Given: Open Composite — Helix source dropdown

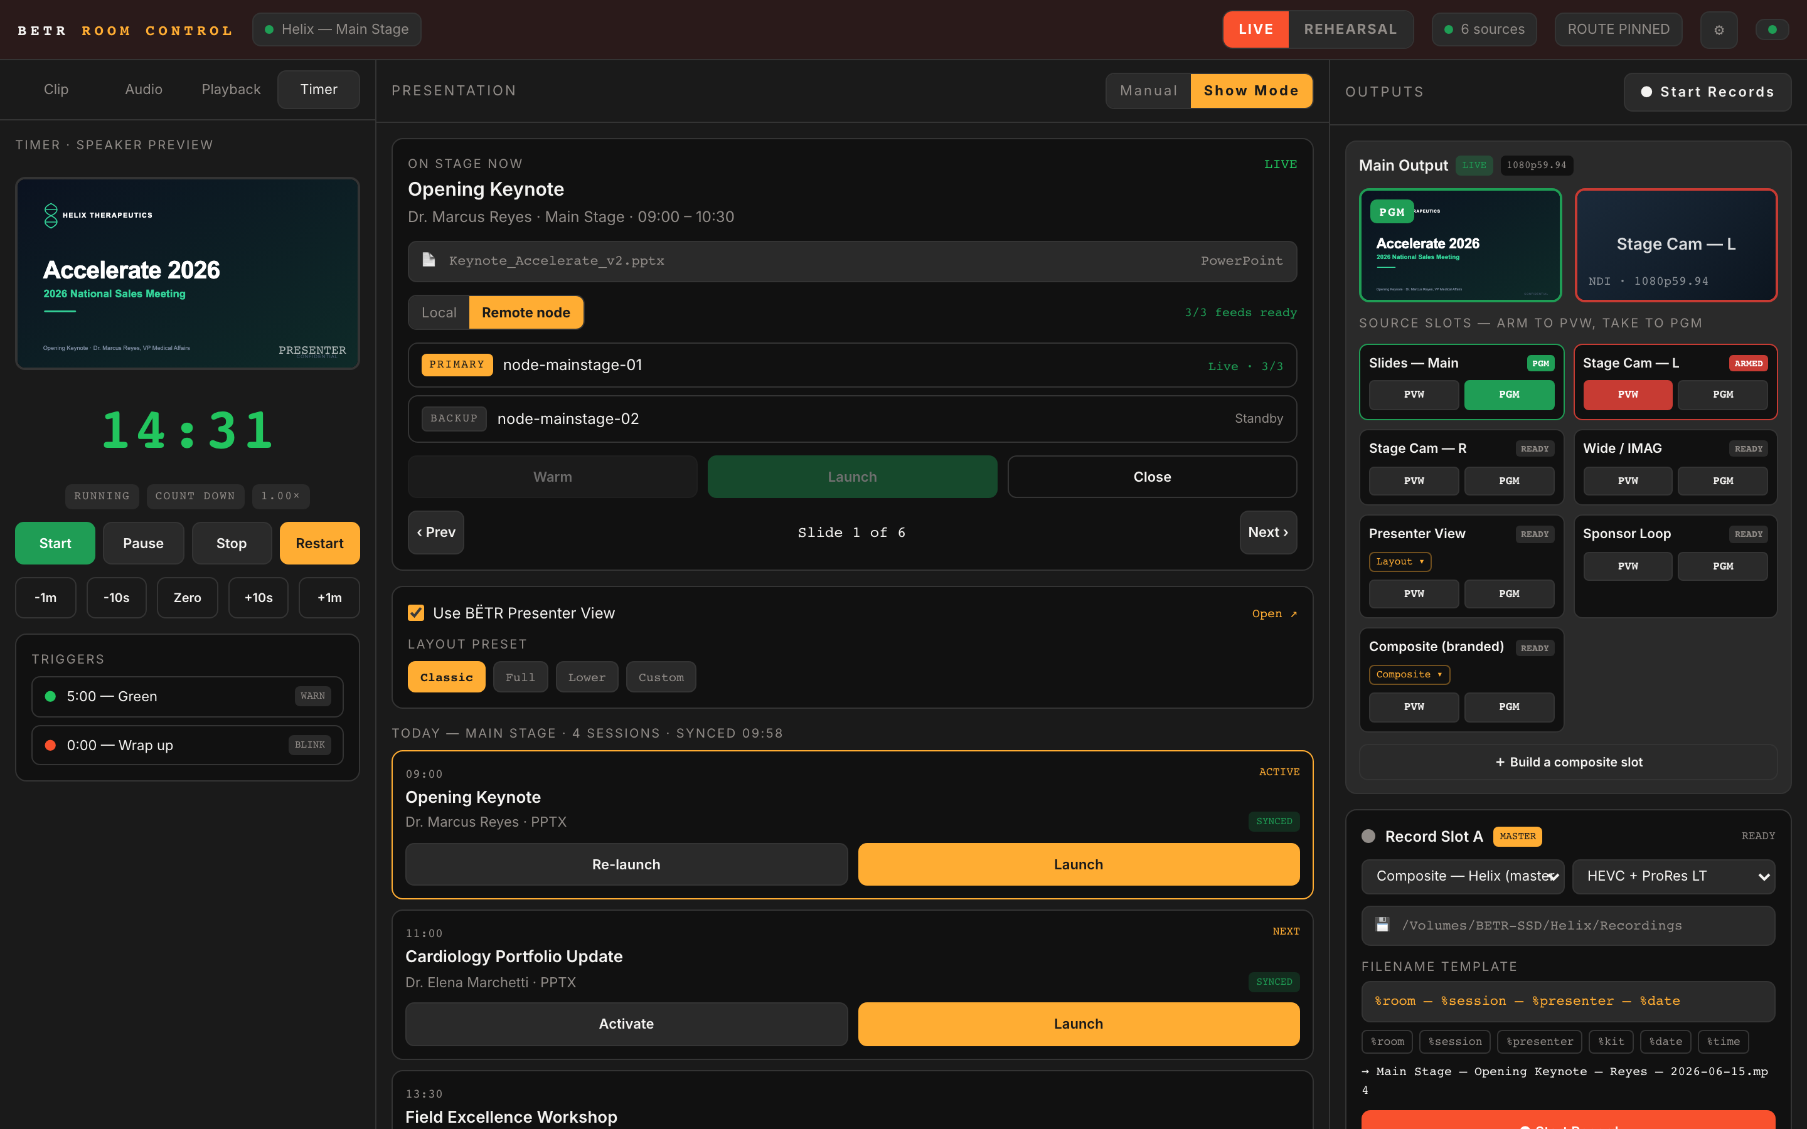Looking at the screenshot, I should [1462, 876].
